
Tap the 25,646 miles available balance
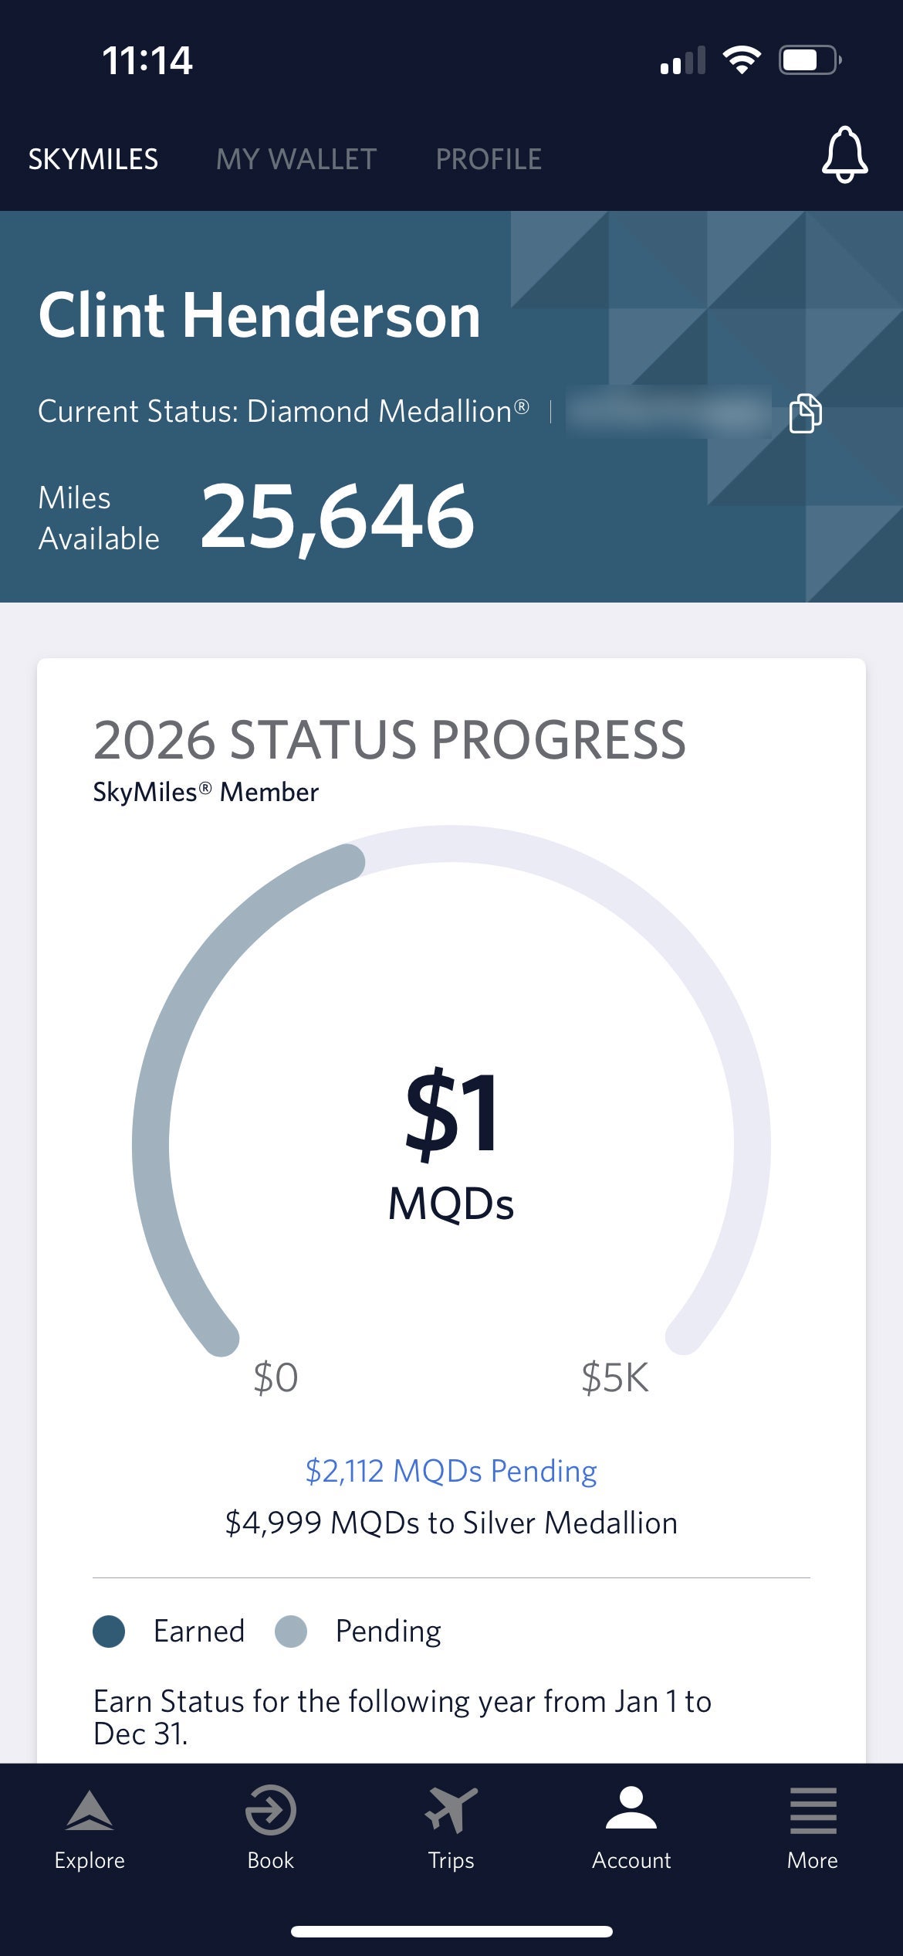(x=337, y=517)
